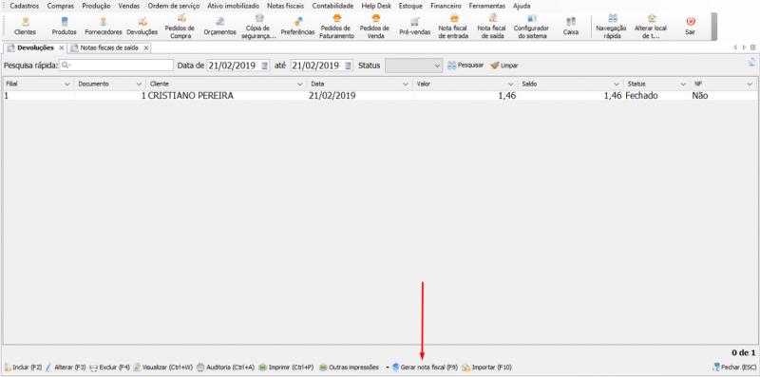760x377 pixels.
Task: Open the Vendas menu
Action: (x=129, y=7)
